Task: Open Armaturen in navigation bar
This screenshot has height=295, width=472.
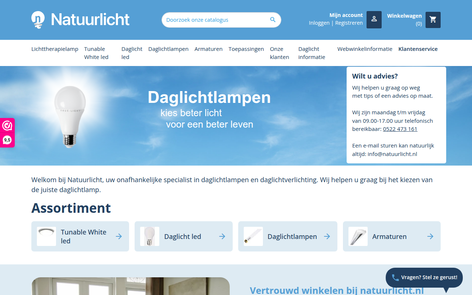Action: coord(209,49)
